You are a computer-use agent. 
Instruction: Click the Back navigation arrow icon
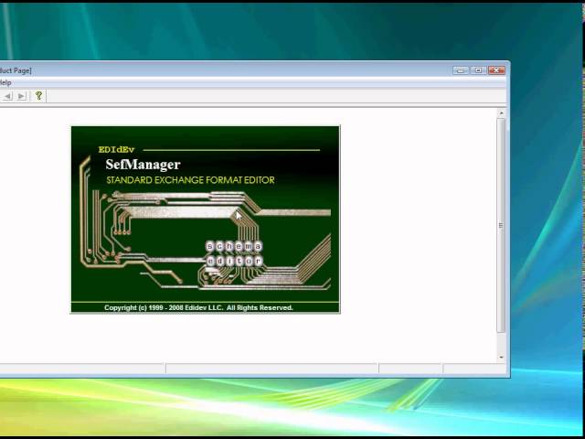click(x=7, y=96)
